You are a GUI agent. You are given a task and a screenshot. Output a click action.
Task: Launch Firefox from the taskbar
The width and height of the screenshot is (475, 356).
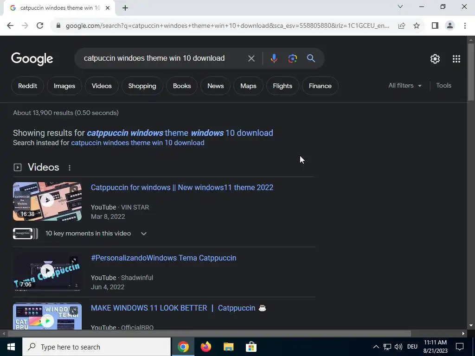point(205,347)
